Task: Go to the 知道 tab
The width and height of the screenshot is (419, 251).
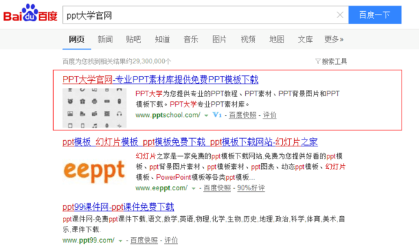Action: pyautogui.click(x=162, y=40)
